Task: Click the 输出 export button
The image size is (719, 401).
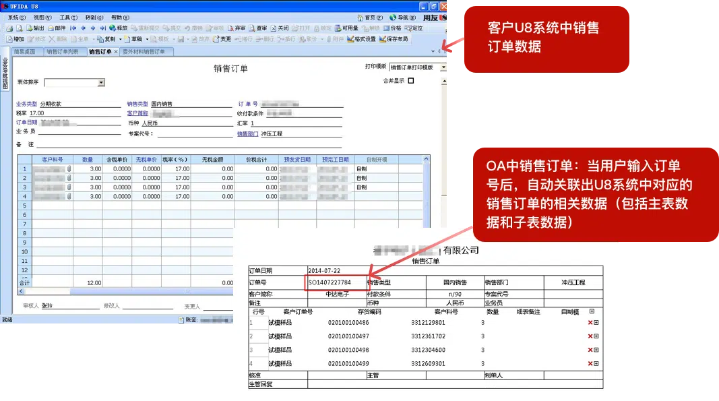Action: click(35, 28)
